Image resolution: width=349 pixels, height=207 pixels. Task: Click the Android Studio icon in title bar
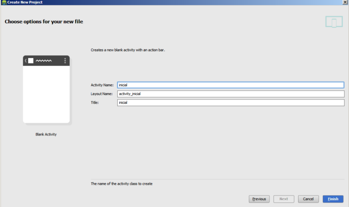point(4,2)
